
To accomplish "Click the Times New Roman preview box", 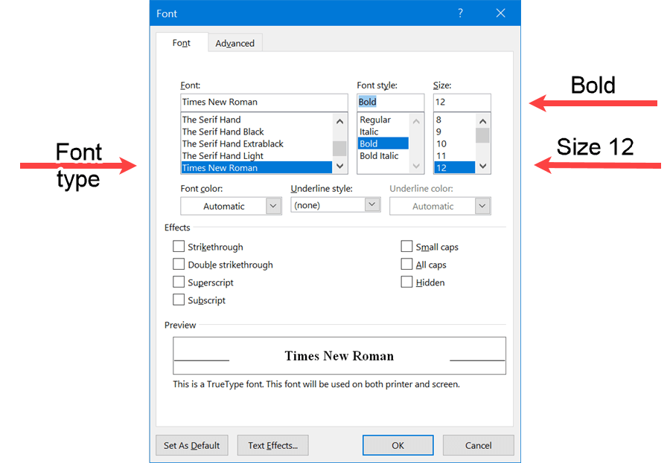I will [339, 355].
